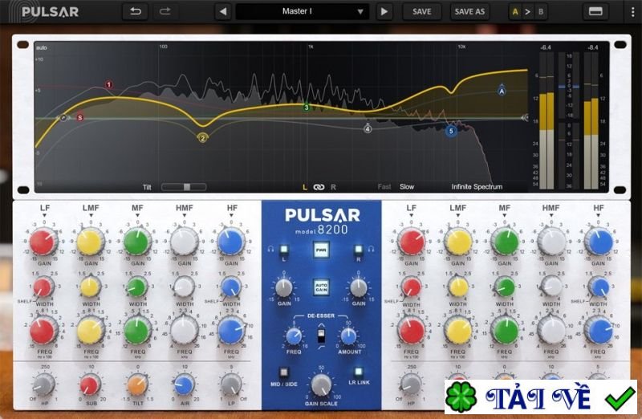Select the B comparison state

(x=541, y=12)
